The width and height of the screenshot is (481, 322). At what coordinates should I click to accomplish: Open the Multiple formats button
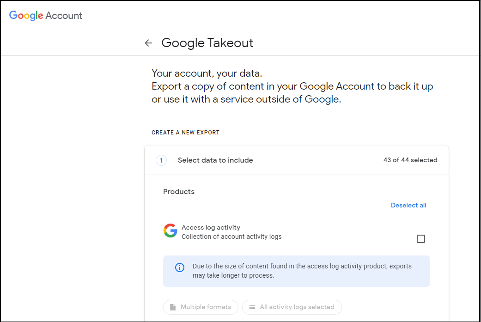click(x=201, y=307)
